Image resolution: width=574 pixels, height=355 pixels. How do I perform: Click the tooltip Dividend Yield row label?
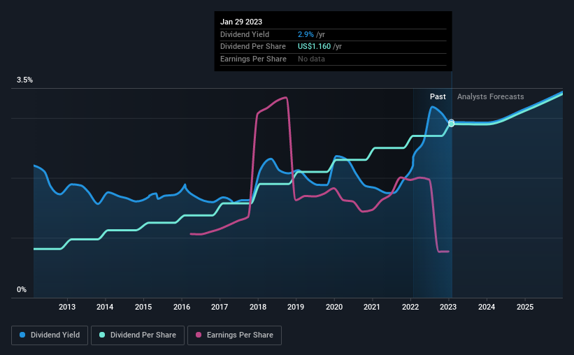click(245, 34)
